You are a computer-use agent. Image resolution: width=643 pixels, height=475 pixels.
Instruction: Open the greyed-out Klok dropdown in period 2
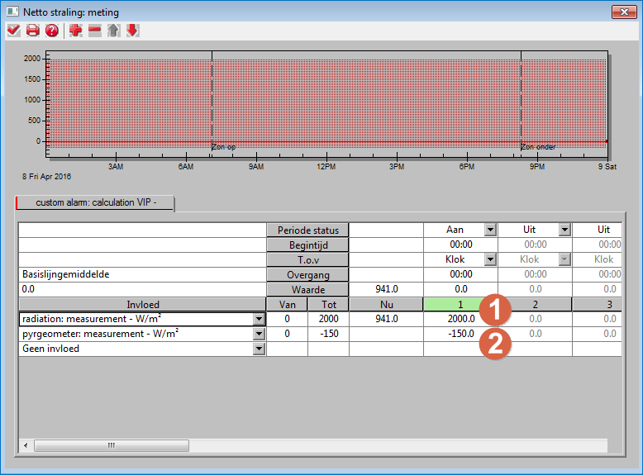pyautogui.click(x=564, y=259)
